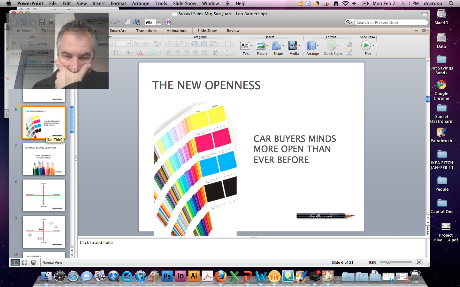Collapse the ribbon with the chevron arrow

coord(416,31)
